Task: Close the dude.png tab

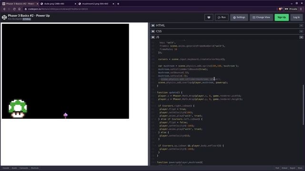Action: [x=75, y=4]
